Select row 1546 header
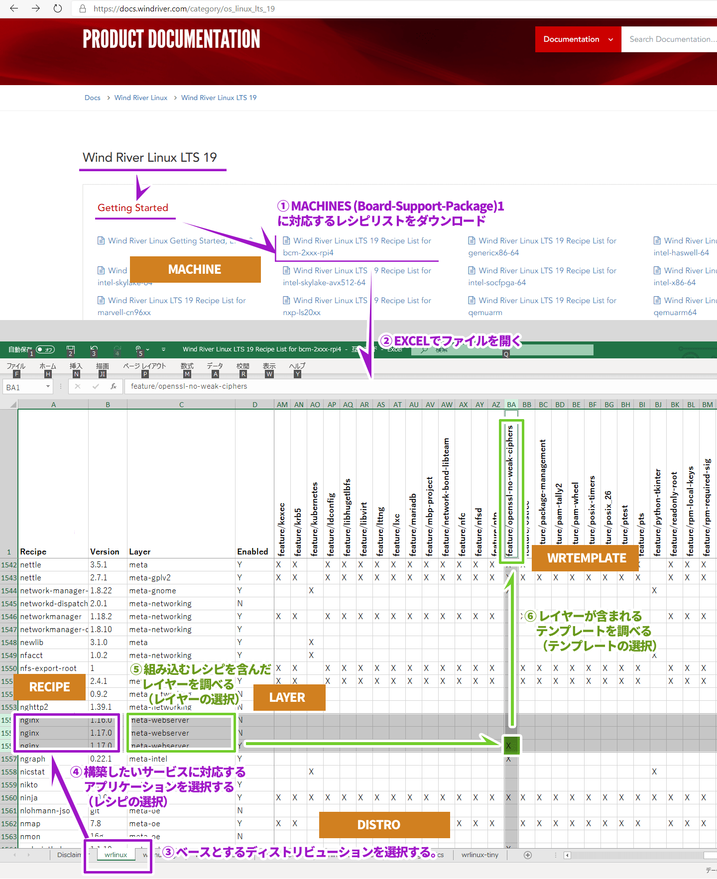Screen dimensions: 717x879 [9, 617]
